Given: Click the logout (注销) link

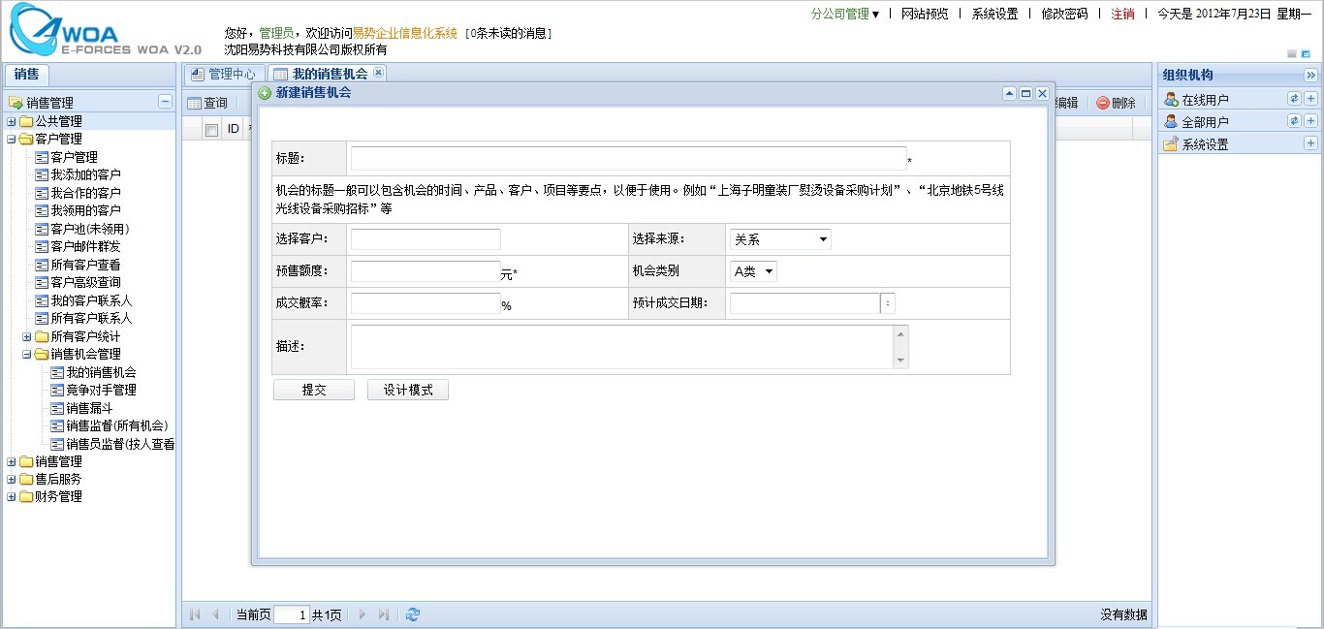Looking at the screenshot, I should [1122, 14].
